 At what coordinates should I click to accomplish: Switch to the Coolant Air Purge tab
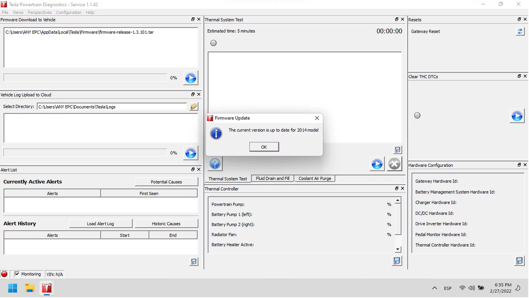(x=315, y=178)
